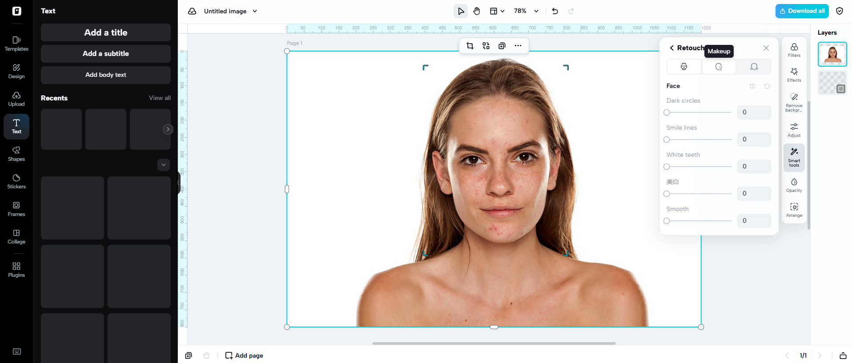
Task: Click View all recents
Action: click(160, 98)
